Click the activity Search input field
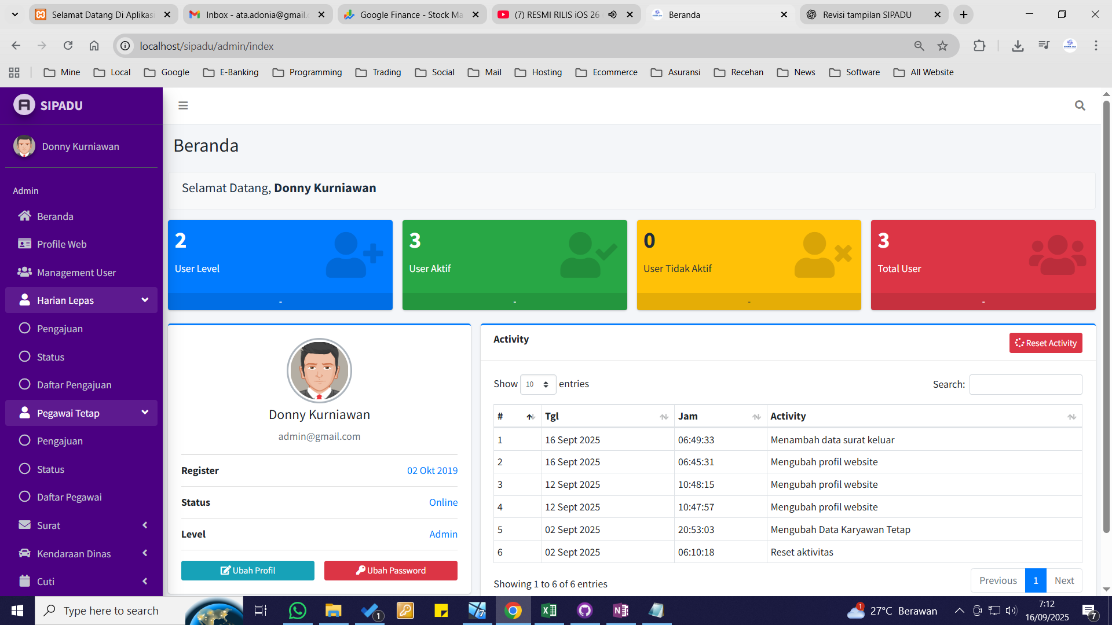The width and height of the screenshot is (1112, 625). click(1025, 384)
